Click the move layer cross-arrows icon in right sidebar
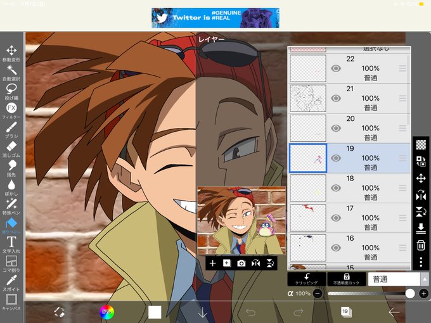The width and height of the screenshot is (431, 323). (421, 178)
